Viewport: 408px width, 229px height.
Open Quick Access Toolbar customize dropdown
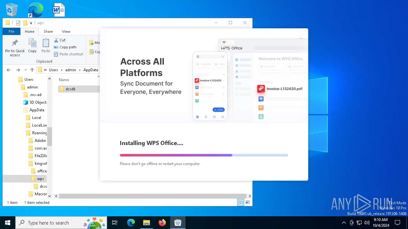31,23
